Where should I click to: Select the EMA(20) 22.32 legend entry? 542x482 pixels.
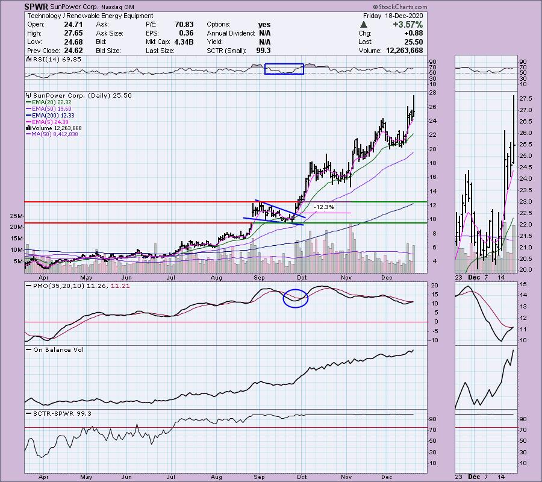(x=50, y=104)
